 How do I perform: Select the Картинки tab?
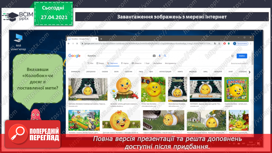[x=113, y=63]
